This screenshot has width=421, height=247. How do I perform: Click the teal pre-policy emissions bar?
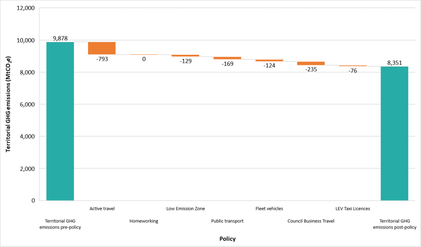pos(60,121)
